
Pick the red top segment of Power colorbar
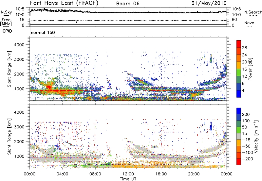click(x=239, y=44)
